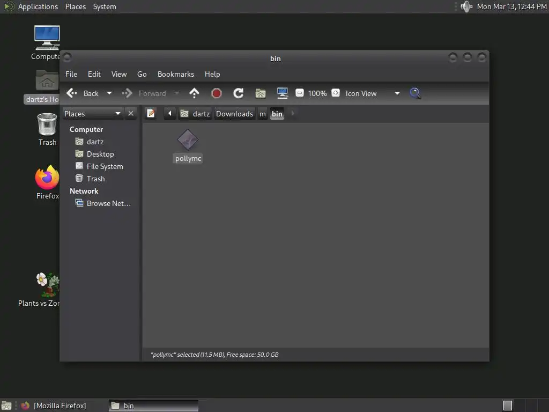Click the show desktop icon in taskbar
This screenshot has width=549, height=412.
pyautogui.click(x=6, y=406)
